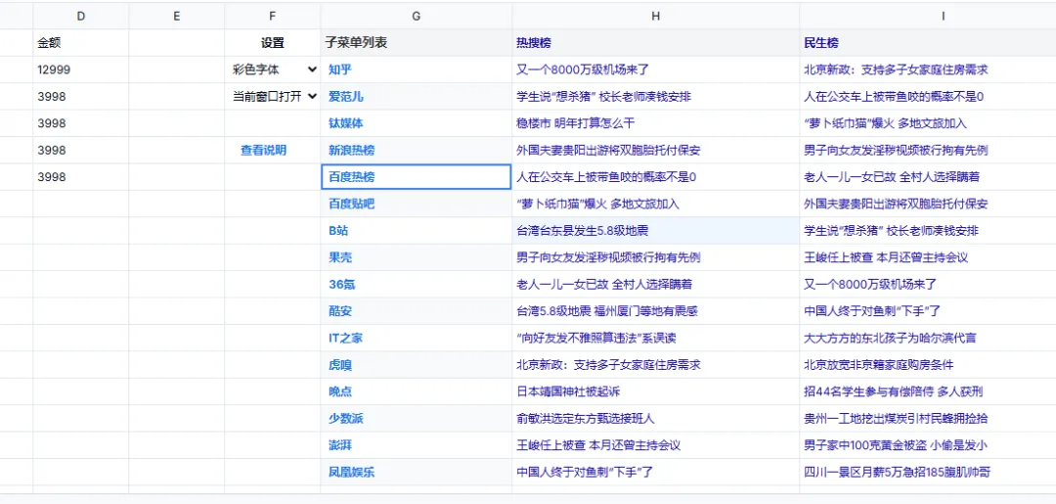Click 中国人终于对鱼刺"下手"了 in 民生榜 column
1056x504 pixels.
[872, 311]
